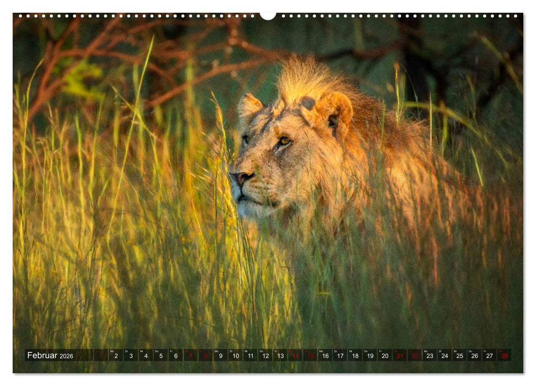This screenshot has width=536, height=386.
Task: Click the Sa label before date 7
Action: 187,351
